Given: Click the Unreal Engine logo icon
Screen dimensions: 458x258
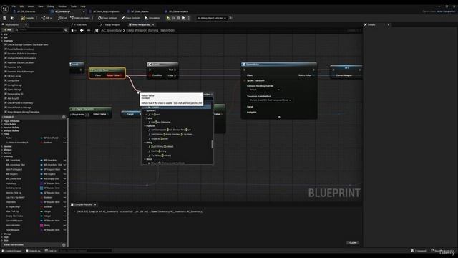Looking at the screenshot, I should coord(5,9).
